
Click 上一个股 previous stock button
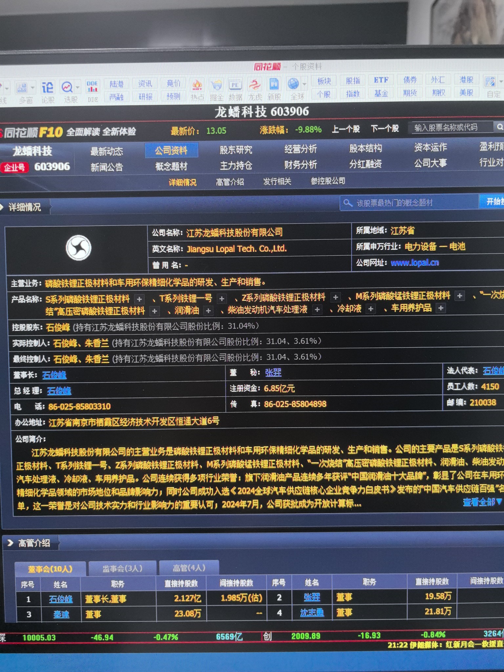[346, 129]
